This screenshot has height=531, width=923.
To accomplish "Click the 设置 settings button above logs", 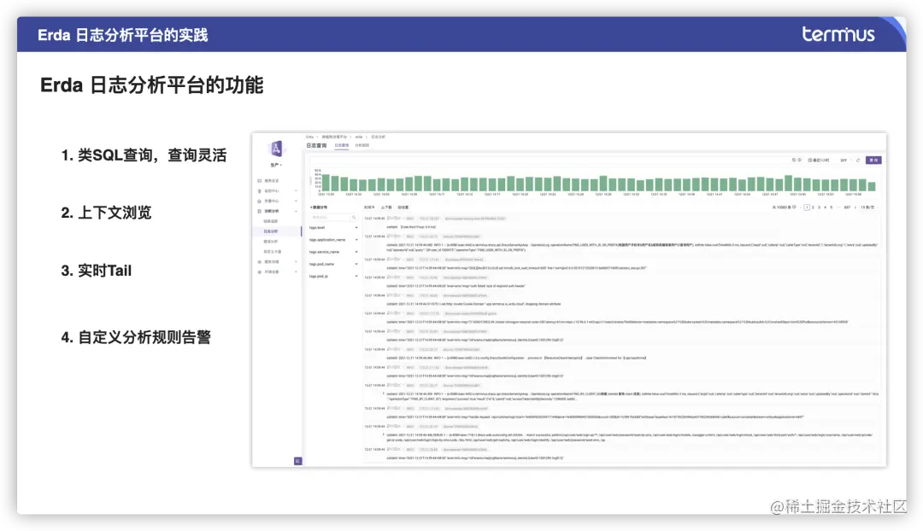I will click(x=403, y=207).
